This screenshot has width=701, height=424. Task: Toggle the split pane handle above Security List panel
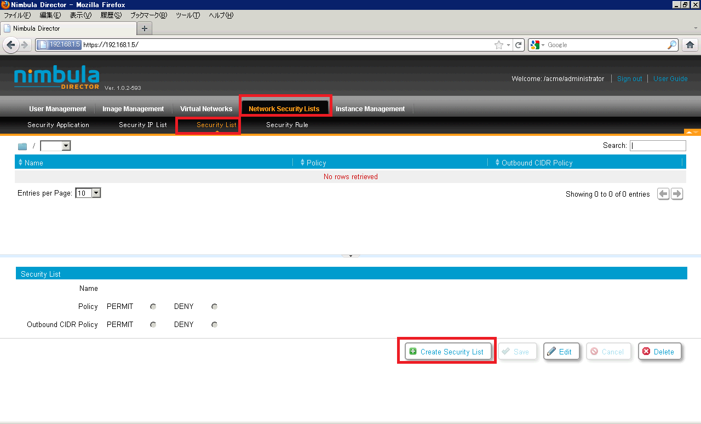tap(350, 255)
